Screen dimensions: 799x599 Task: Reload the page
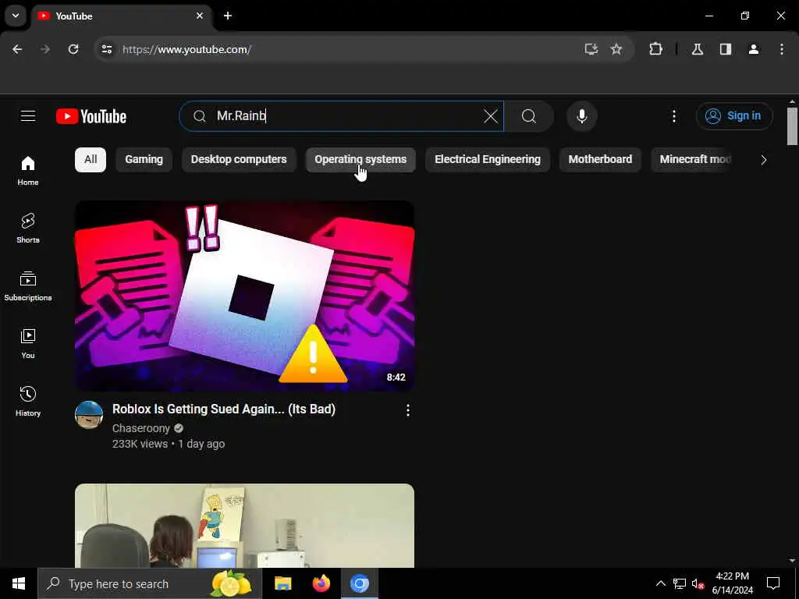[x=73, y=49]
